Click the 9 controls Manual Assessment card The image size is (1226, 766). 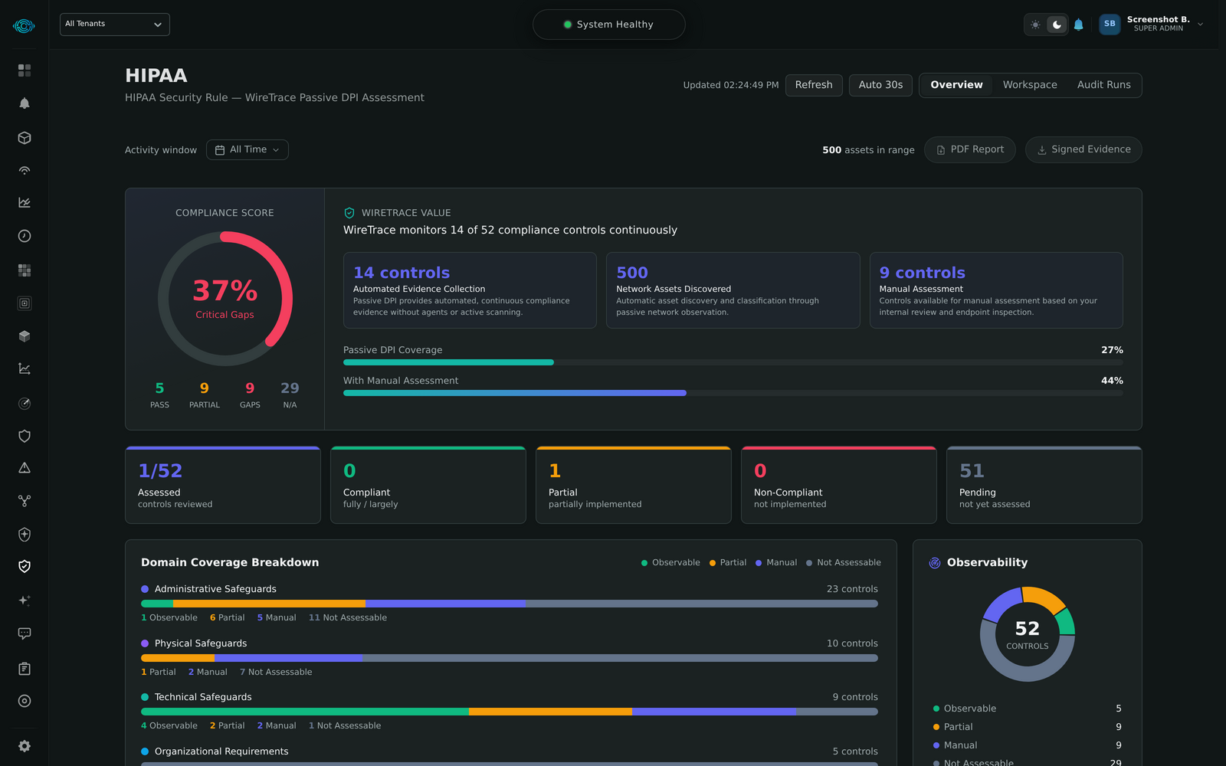click(x=996, y=290)
